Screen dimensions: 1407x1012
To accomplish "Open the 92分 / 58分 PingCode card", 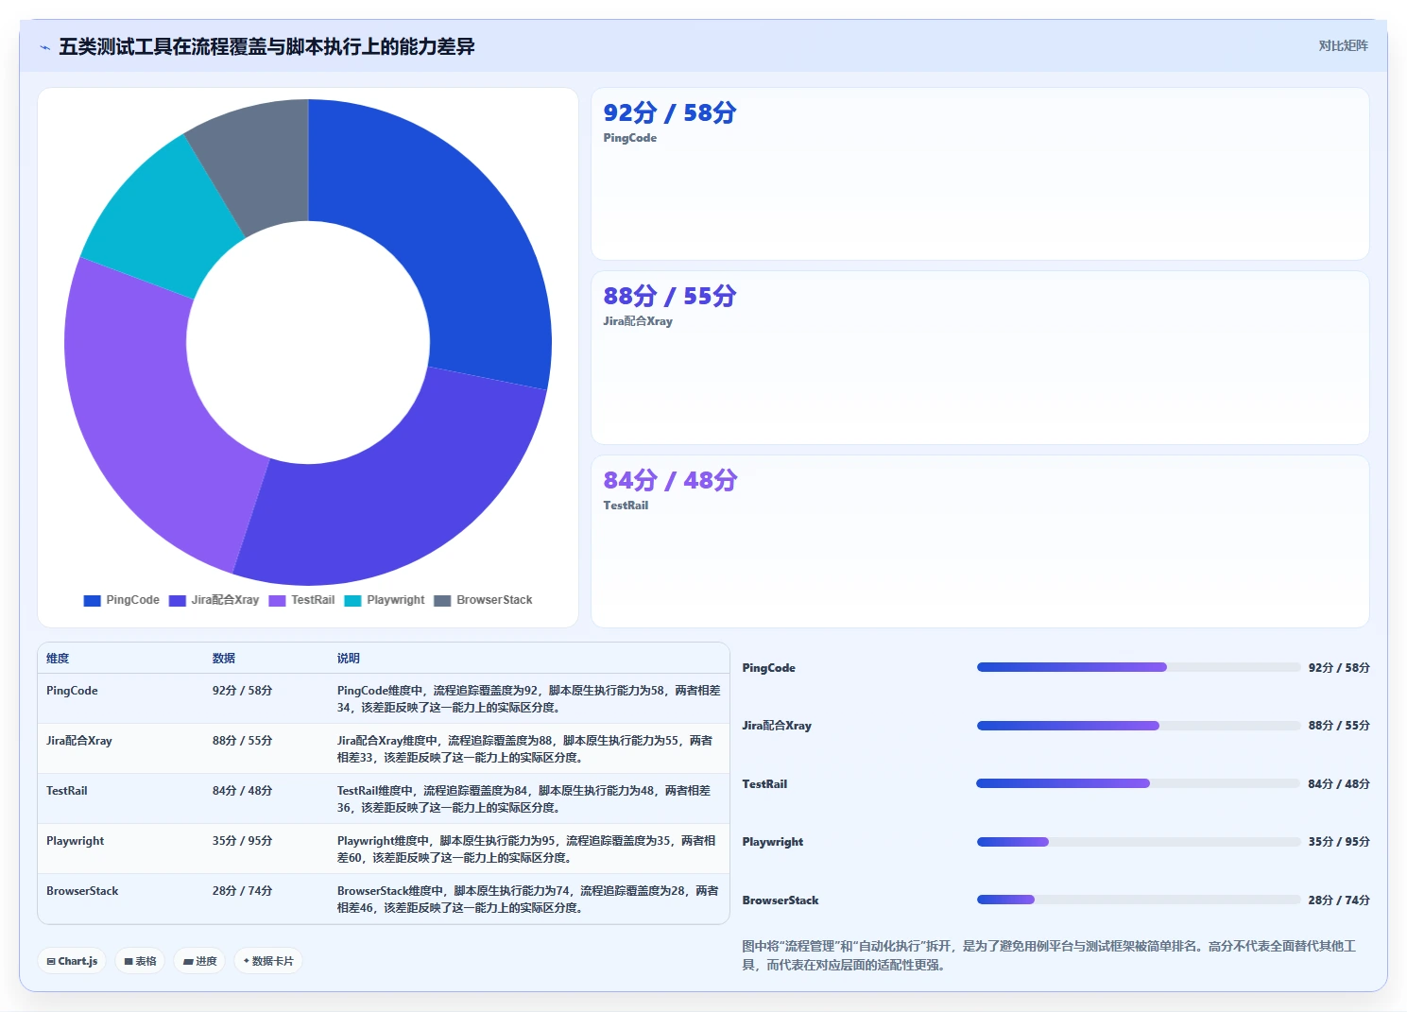I will coord(980,174).
